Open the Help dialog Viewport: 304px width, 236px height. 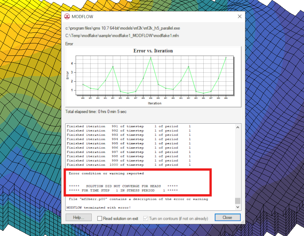click(x=78, y=217)
